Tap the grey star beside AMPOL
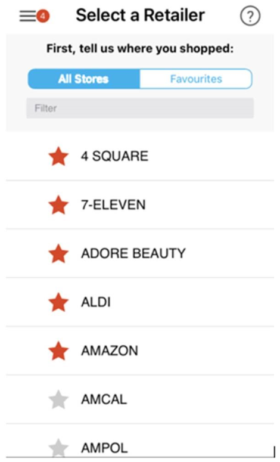280x462 pixels. (x=58, y=448)
